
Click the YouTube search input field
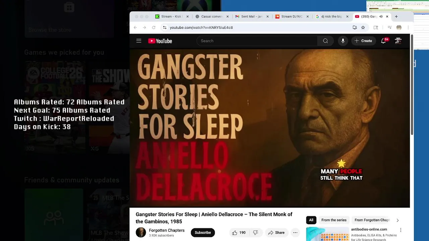click(257, 41)
